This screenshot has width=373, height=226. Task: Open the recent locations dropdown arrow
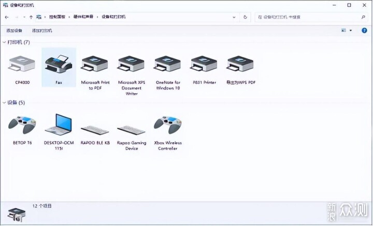point(24,17)
